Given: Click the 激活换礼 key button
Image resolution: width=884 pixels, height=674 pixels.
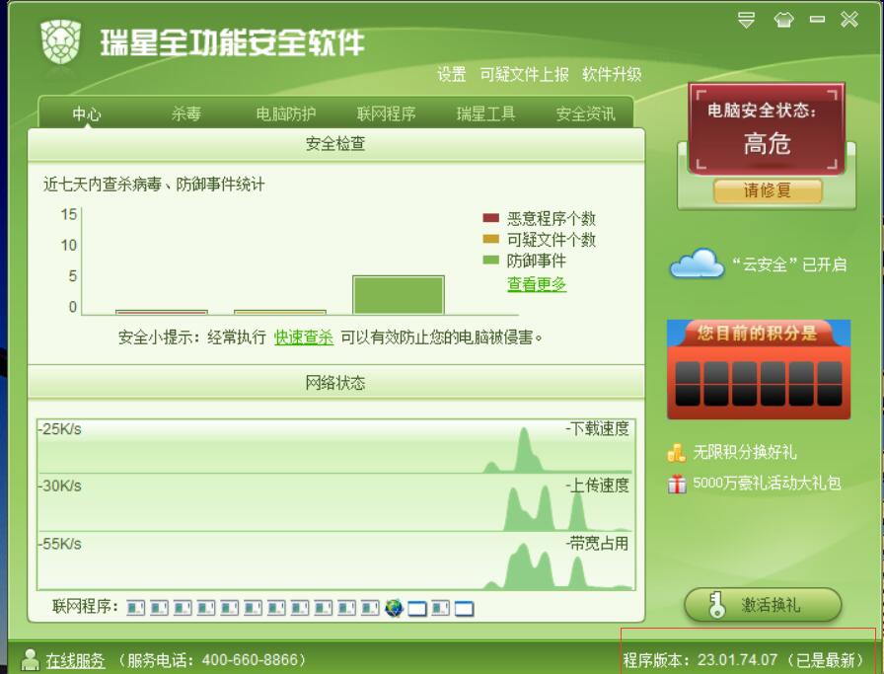Looking at the screenshot, I should (x=763, y=605).
